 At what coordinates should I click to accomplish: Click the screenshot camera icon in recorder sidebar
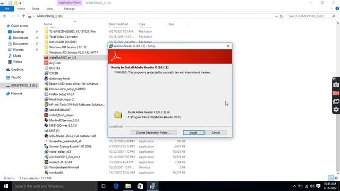tap(336, 85)
